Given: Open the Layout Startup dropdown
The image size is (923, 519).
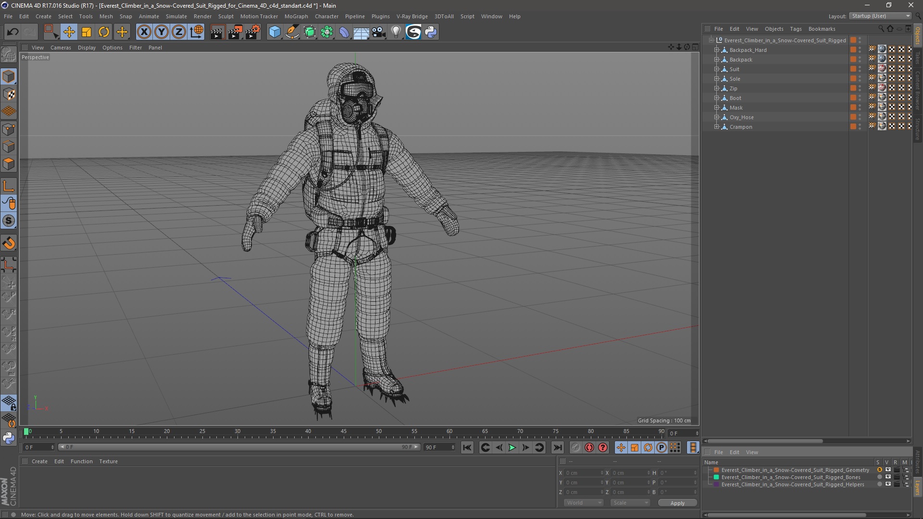Looking at the screenshot, I should click(881, 16).
